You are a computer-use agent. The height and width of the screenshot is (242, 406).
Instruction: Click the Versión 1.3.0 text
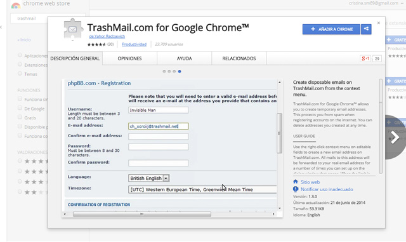point(305,196)
